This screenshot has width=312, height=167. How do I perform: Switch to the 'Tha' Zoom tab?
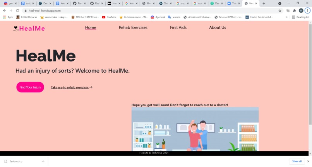234,3
